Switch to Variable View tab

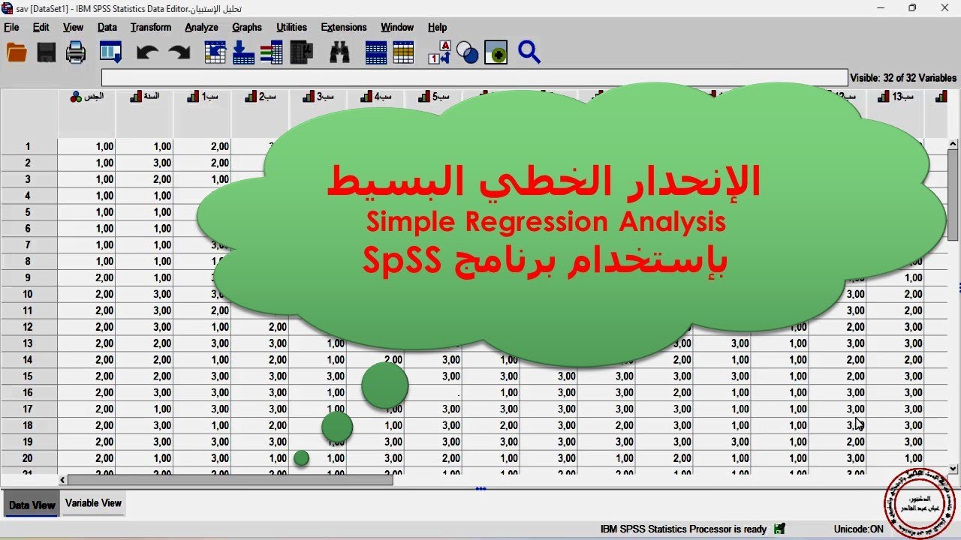93,503
